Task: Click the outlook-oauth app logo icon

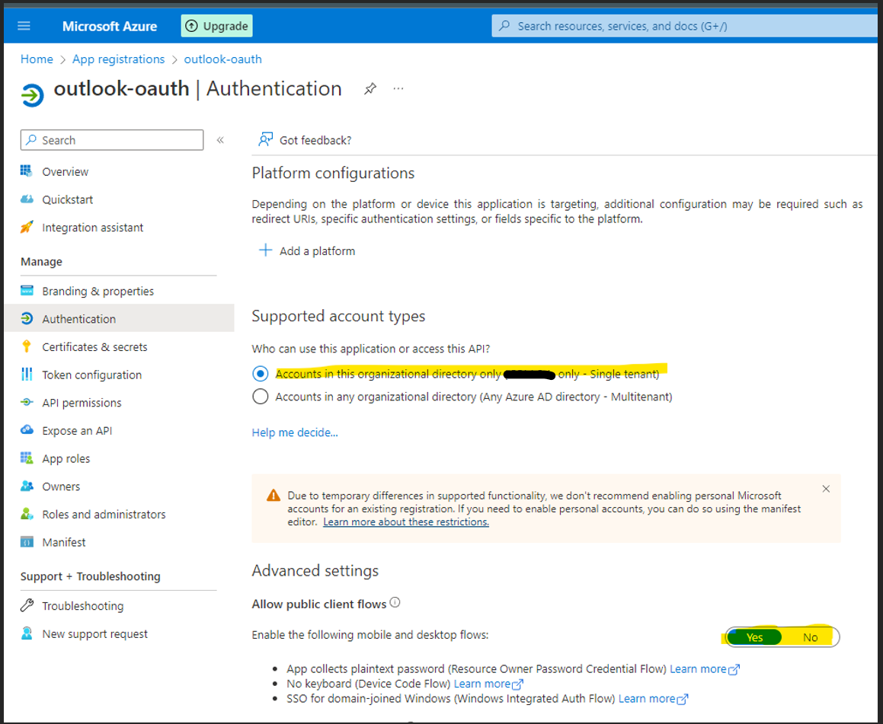Action: click(32, 94)
